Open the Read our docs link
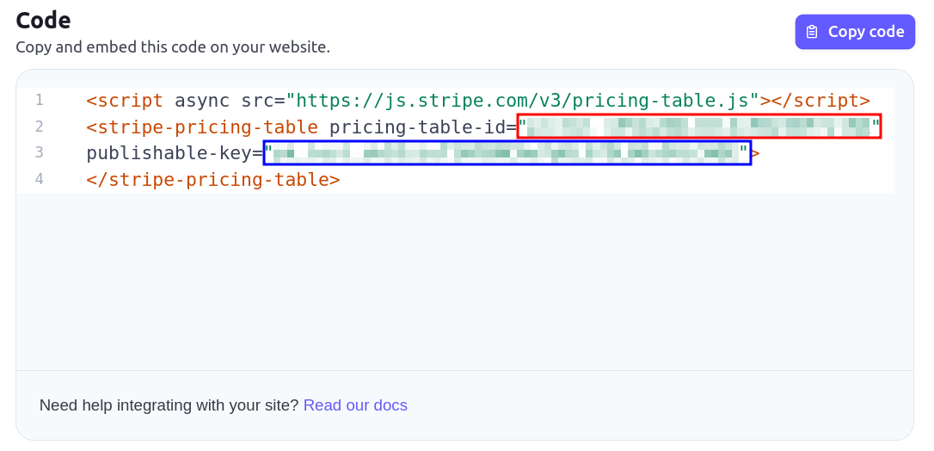The height and width of the screenshot is (451, 934). point(355,405)
